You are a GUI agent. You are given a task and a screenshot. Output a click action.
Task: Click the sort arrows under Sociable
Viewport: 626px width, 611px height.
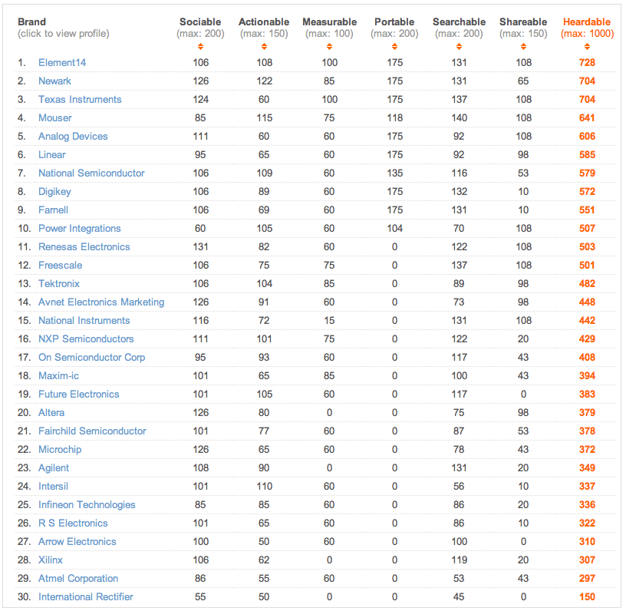click(200, 47)
